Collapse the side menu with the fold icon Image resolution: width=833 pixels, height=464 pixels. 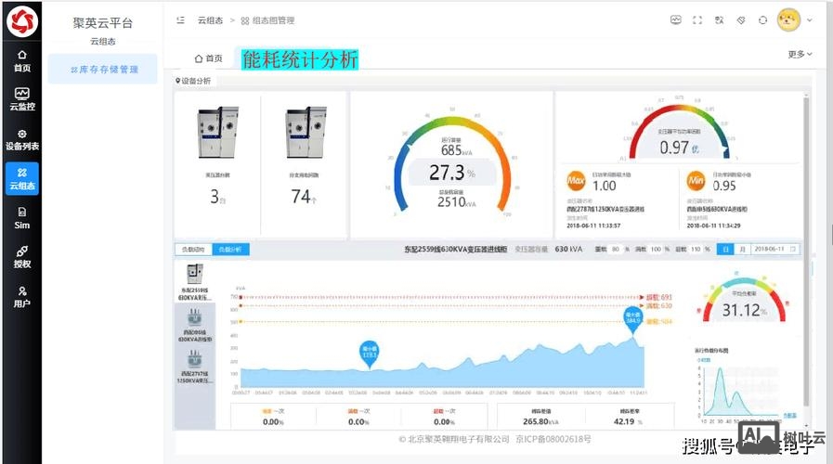coord(181,20)
